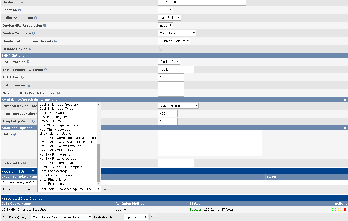348x221 pixels.
Task: Click the help icon beside Ping Retry Count
Action: (33, 121)
